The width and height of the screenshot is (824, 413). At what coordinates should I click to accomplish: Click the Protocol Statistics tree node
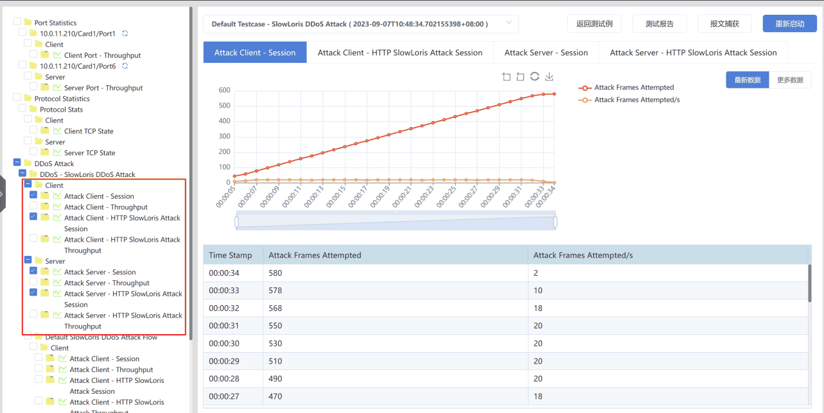point(62,99)
